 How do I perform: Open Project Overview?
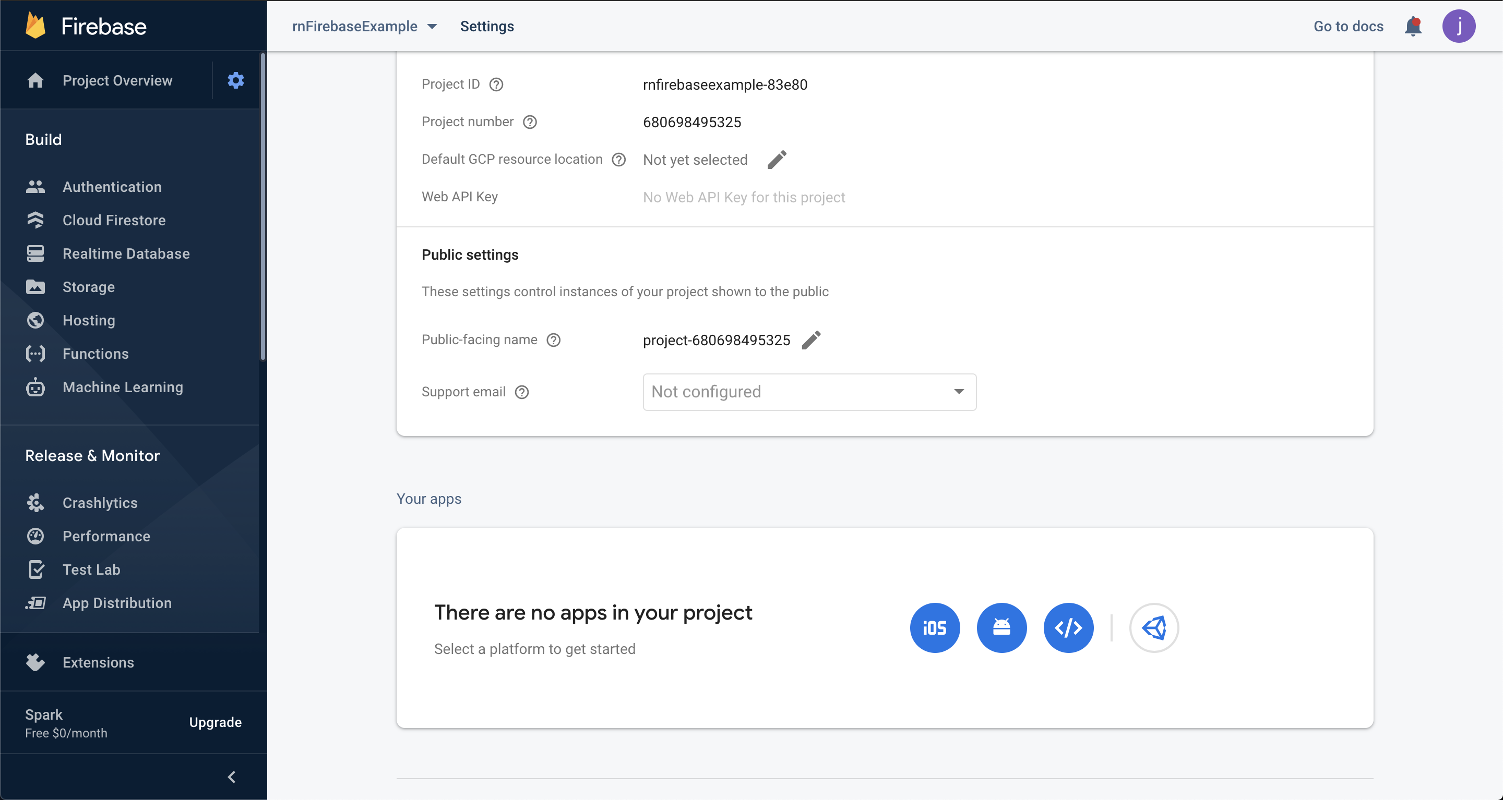point(117,80)
